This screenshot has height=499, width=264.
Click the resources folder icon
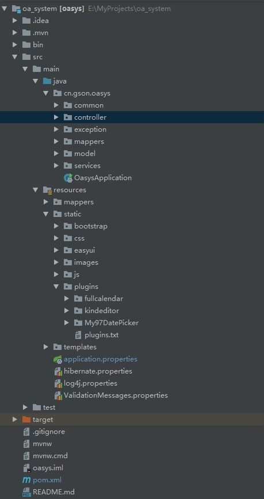pyautogui.click(x=47, y=191)
